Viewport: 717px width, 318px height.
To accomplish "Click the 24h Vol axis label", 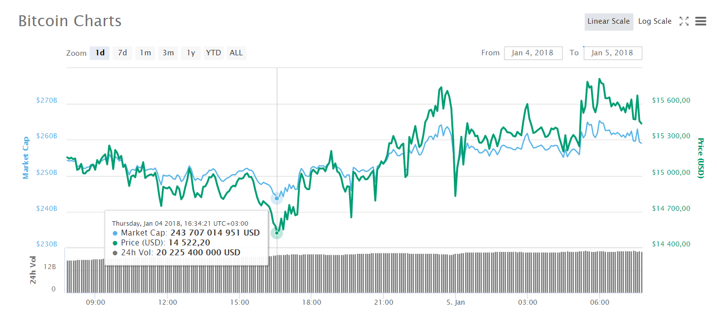I will pyautogui.click(x=33, y=270).
